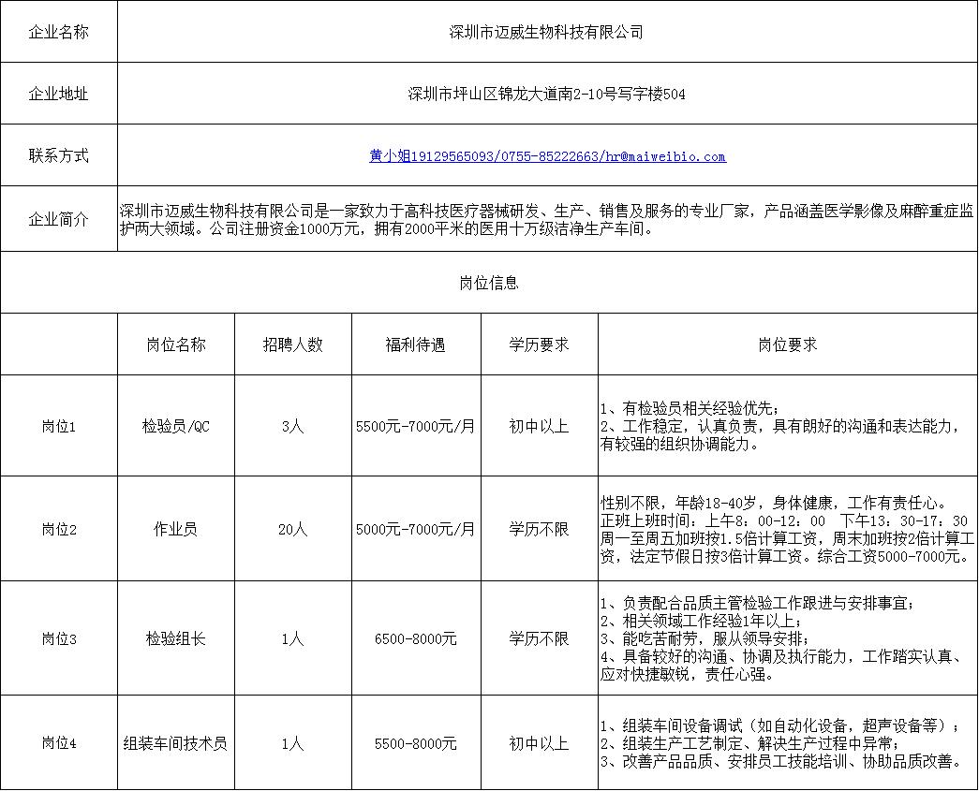Viewport: 979px width, 791px height.
Task: Click the 检验员/QC job title cell
Action: point(176,426)
